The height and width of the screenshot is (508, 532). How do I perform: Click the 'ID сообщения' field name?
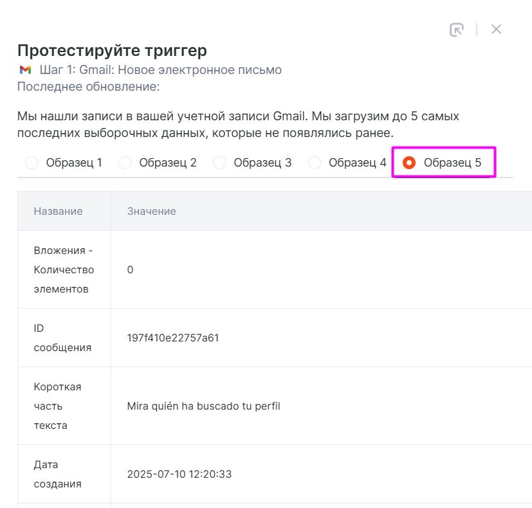62,338
